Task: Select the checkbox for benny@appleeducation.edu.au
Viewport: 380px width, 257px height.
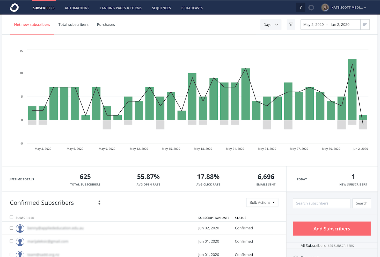Action: point(11,228)
